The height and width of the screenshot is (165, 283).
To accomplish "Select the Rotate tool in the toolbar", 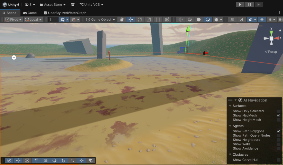I will (x=140, y=20).
